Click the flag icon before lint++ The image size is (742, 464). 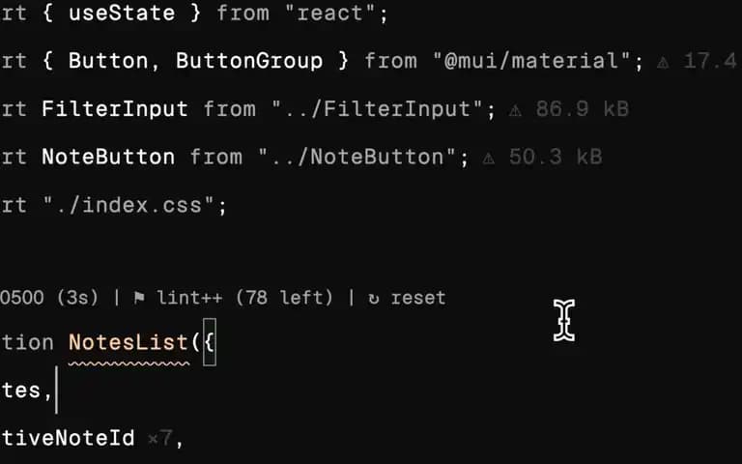pos(139,298)
